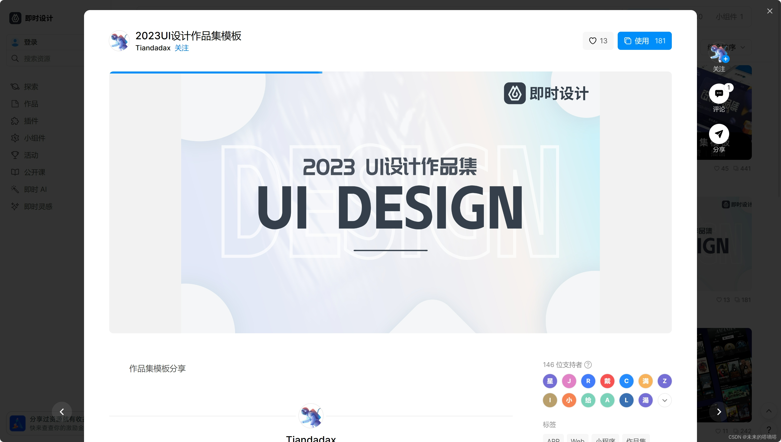Share the template with paper plane icon
The height and width of the screenshot is (442, 781).
(719, 134)
